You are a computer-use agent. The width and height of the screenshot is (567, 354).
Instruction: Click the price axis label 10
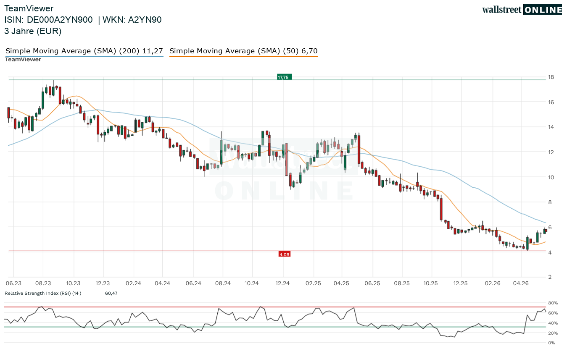[551, 177]
